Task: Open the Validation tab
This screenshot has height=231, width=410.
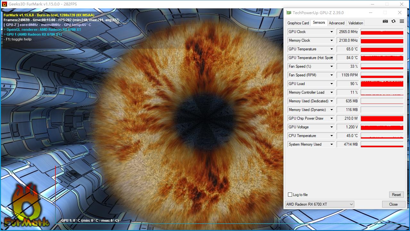Action: [356, 23]
